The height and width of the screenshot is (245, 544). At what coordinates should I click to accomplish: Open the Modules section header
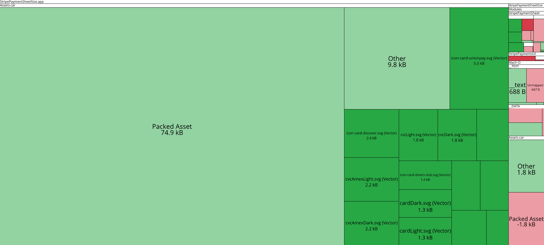pos(514,9)
